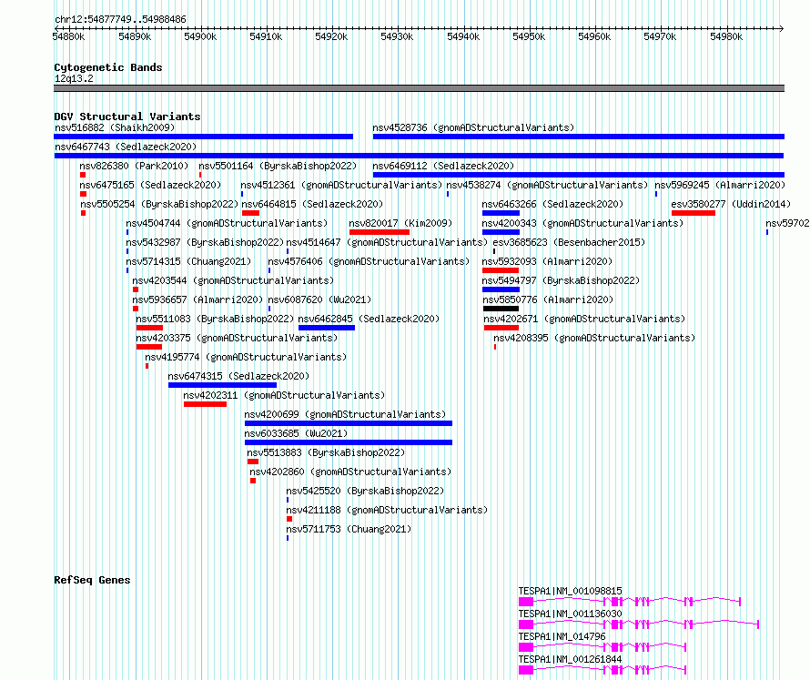Click nsv826380 (Park2010) variant label
This screenshot has width=810, height=680.
[x=135, y=166]
